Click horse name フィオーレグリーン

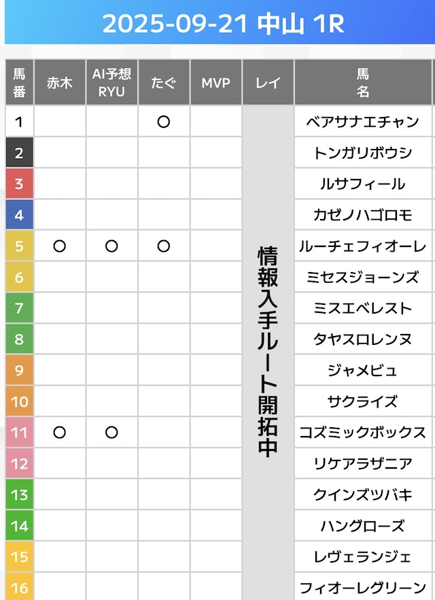[x=362, y=586]
